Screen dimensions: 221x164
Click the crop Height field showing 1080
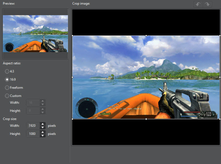click(33, 134)
